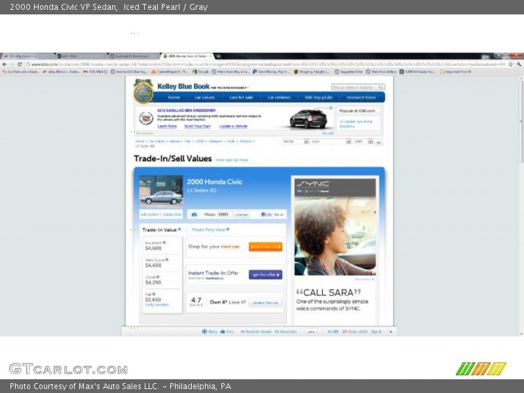Click the review this car button
The width and height of the screenshot is (524, 393).
(x=265, y=303)
